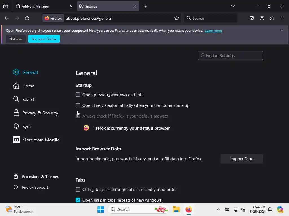Check Open Firefox automatically at computer startup

[78, 105]
